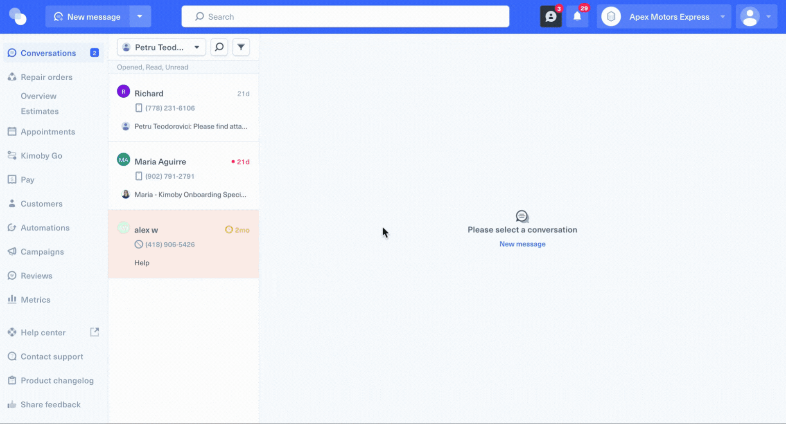Screen dimensions: 786x424
Task: Focus the top Search field
Action: 345,17
